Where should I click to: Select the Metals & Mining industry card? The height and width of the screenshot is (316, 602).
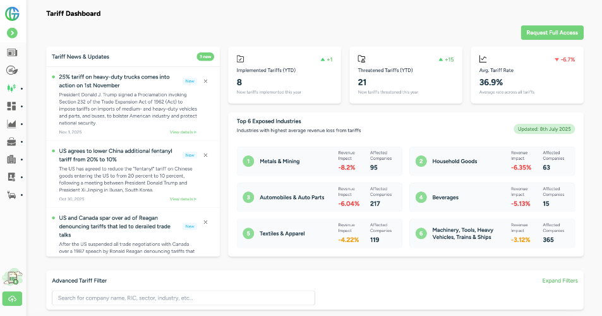[320, 161]
